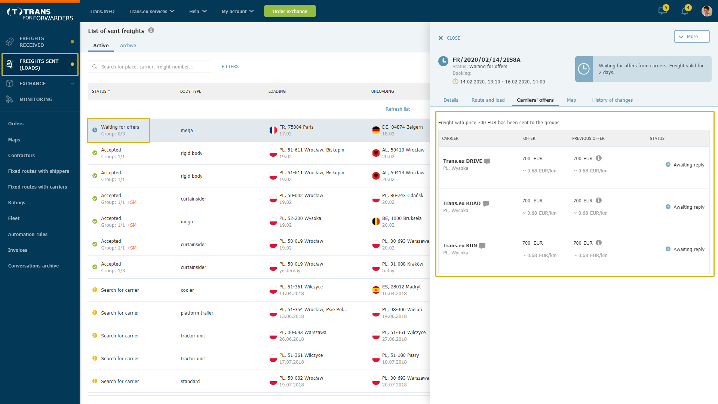The image size is (718, 404).
Task: Click info icon for Trans.eu ROAD previous offer
Action: tap(599, 201)
